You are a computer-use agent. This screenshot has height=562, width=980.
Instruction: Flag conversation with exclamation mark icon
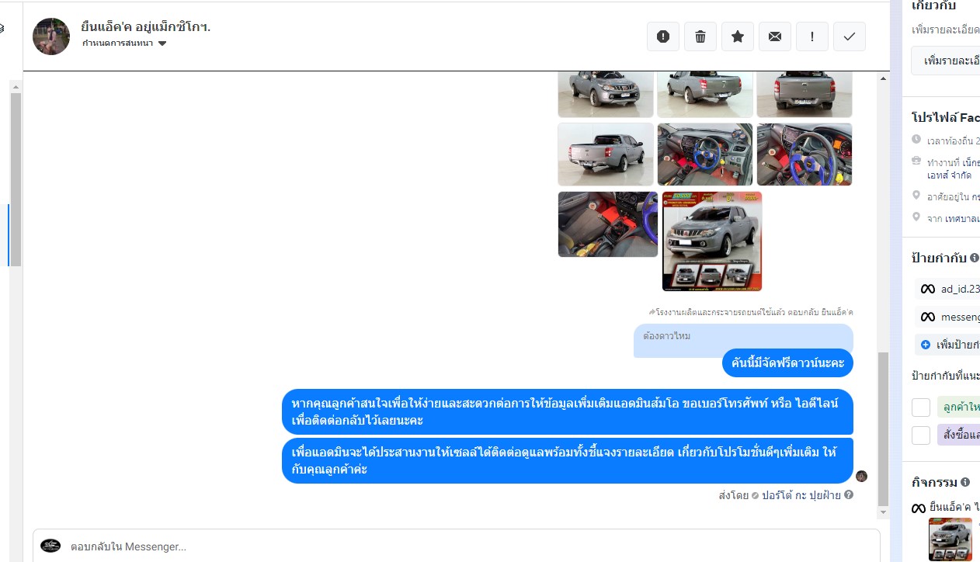(x=812, y=36)
